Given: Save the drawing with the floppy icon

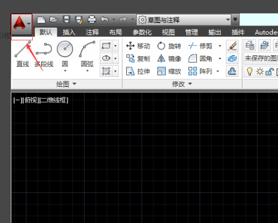Looking at the screenshot, I should point(66,20).
